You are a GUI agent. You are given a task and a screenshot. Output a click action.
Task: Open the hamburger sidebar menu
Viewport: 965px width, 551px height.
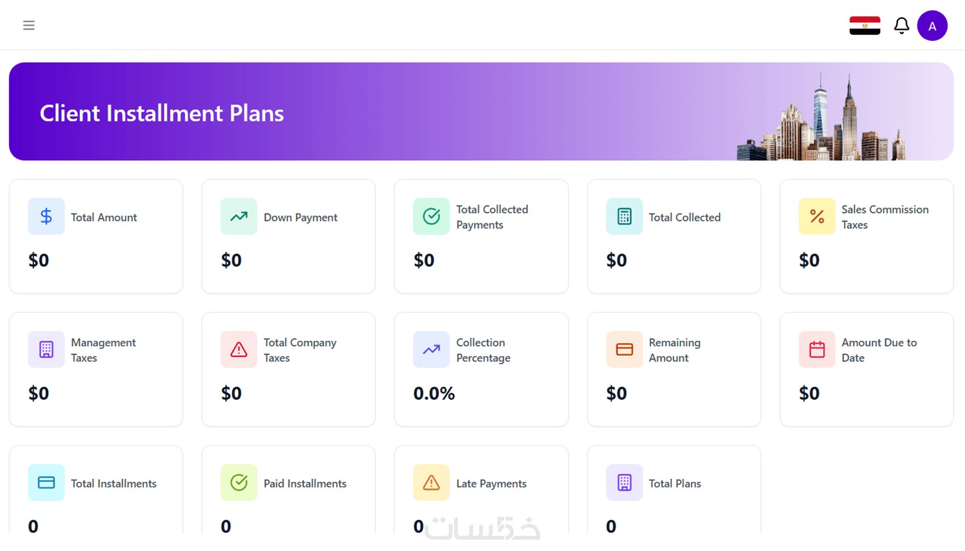29,26
